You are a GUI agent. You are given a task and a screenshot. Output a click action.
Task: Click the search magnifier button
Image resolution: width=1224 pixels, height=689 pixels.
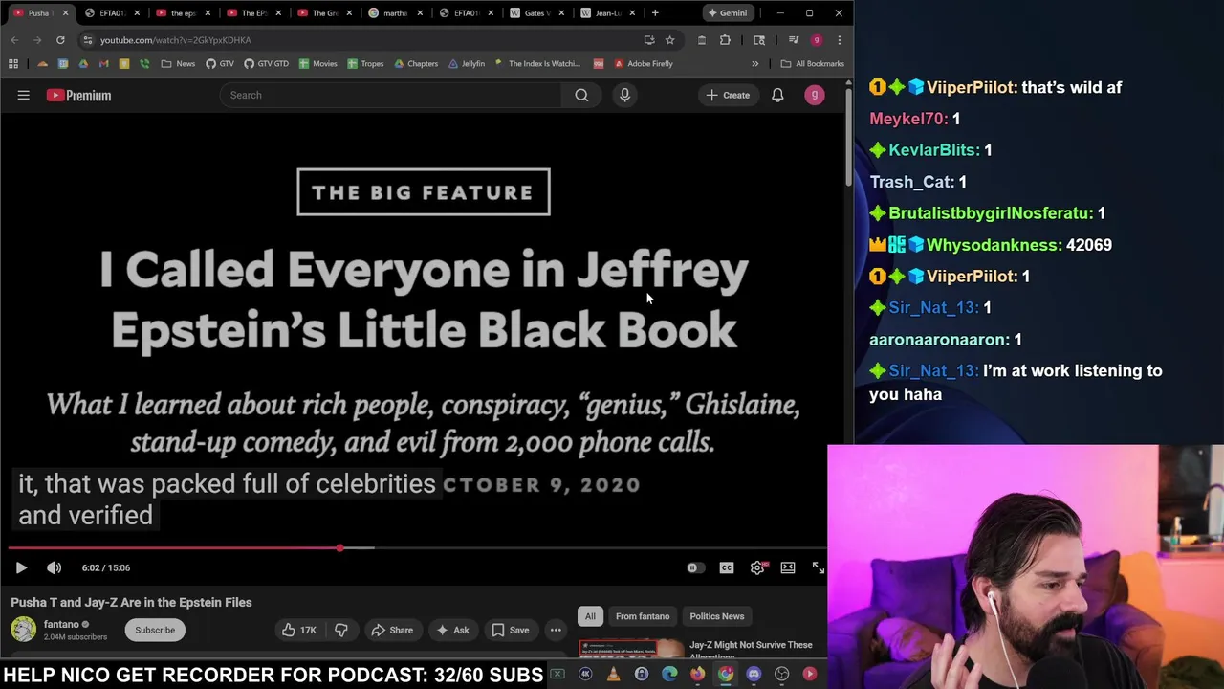pyautogui.click(x=581, y=95)
